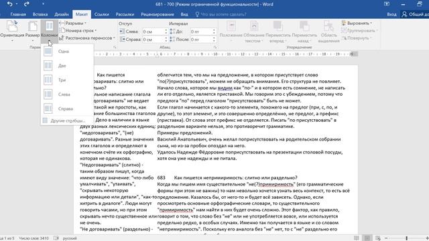Click the Общий доступ share button
Viewport: 429px width, 241px height.
pyautogui.click(x=415, y=14)
